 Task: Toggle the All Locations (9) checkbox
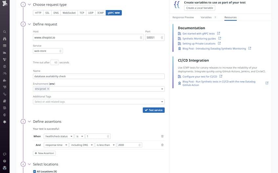coord(34,171)
